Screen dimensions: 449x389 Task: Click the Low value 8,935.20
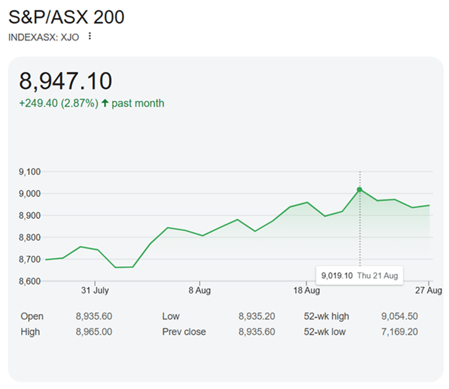pyautogui.click(x=257, y=316)
